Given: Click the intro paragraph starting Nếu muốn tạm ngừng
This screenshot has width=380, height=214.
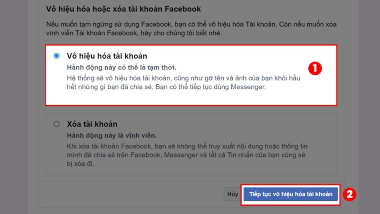Looking at the screenshot, I should tap(191, 29).
